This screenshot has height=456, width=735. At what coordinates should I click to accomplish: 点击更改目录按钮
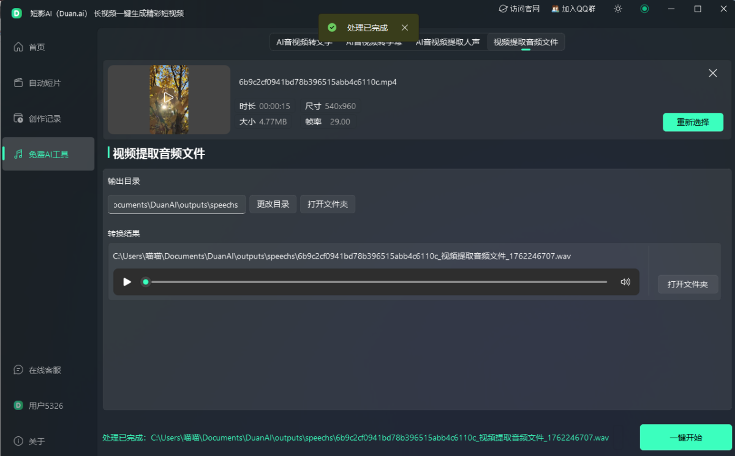tap(273, 203)
